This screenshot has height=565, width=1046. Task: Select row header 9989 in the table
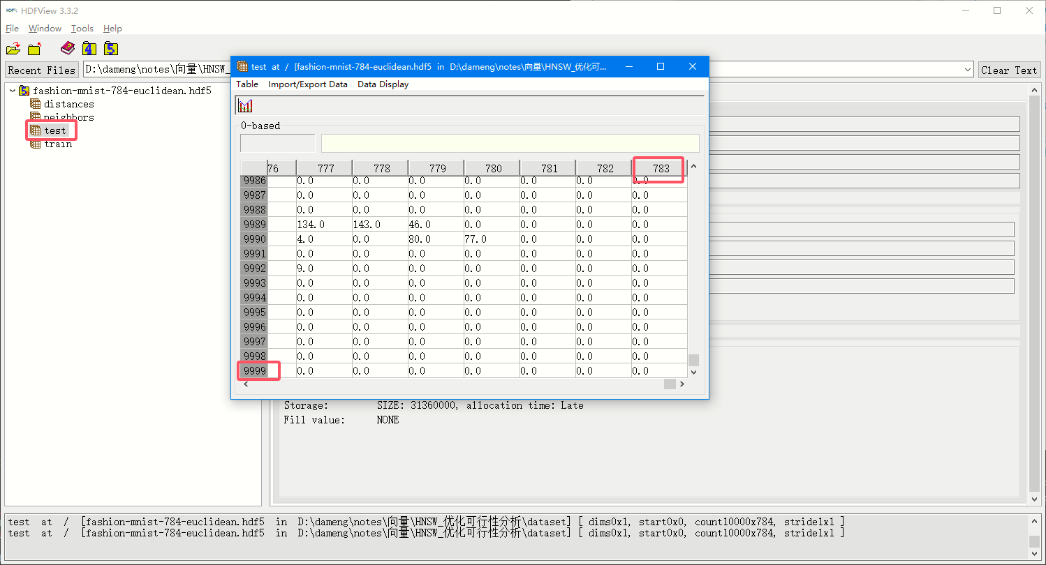254,225
